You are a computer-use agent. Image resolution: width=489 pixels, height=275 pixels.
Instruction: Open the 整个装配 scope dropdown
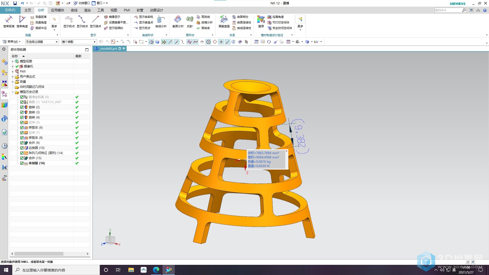79,42
